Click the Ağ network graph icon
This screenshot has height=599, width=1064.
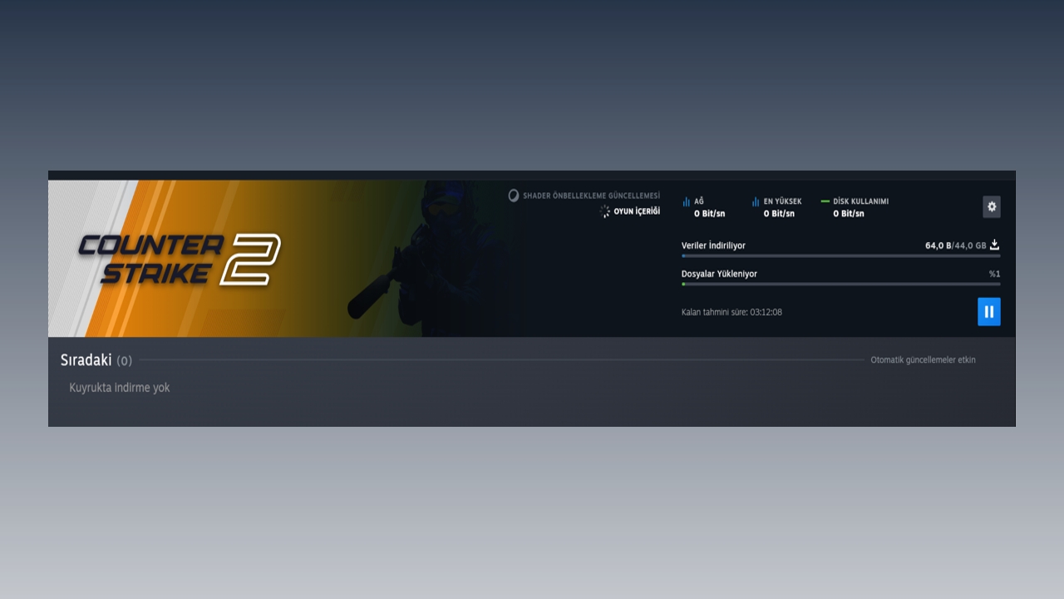point(687,201)
